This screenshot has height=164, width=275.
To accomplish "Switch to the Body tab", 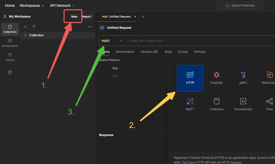I will coord(168,52).
